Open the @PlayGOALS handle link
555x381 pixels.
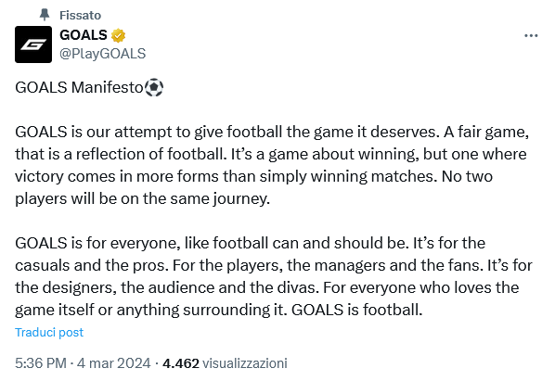point(103,54)
